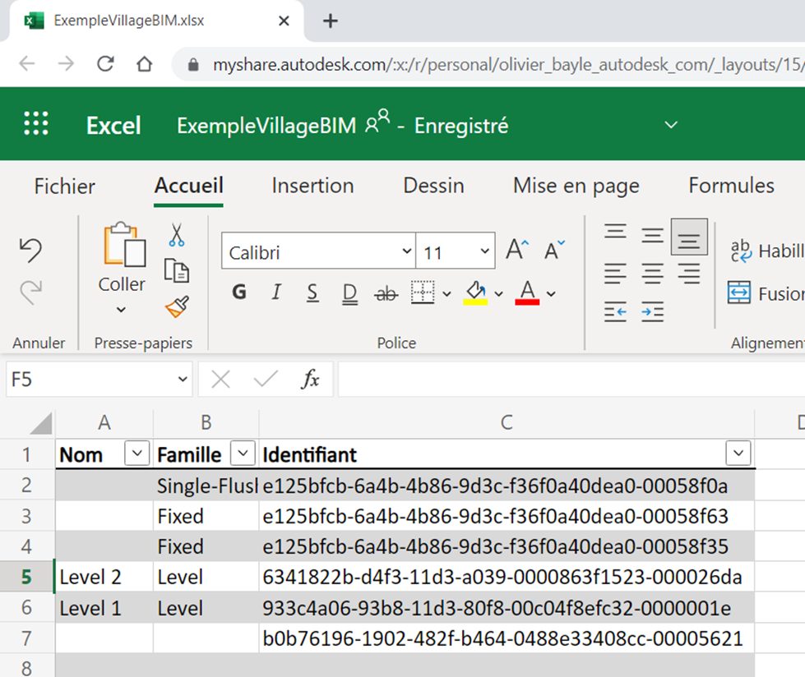805x677 pixels.
Task: Center text horizontally
Action: (653, 274)
